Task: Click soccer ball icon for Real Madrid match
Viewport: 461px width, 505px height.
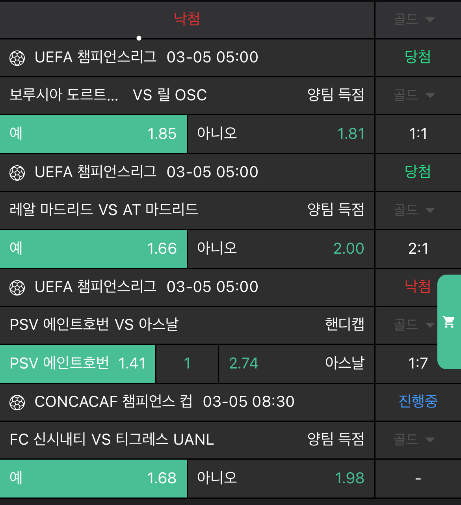Action: click(17, 173)
